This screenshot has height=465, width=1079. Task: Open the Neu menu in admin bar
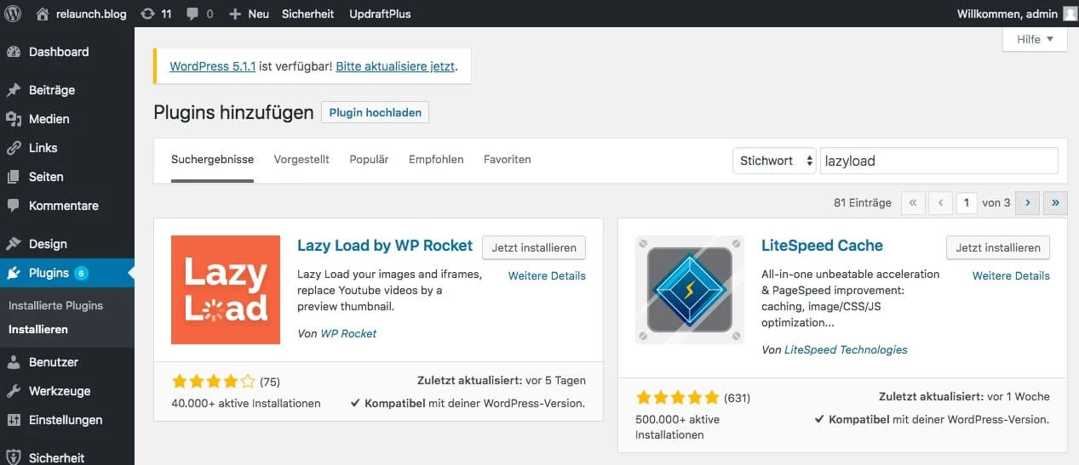(250, 14)
